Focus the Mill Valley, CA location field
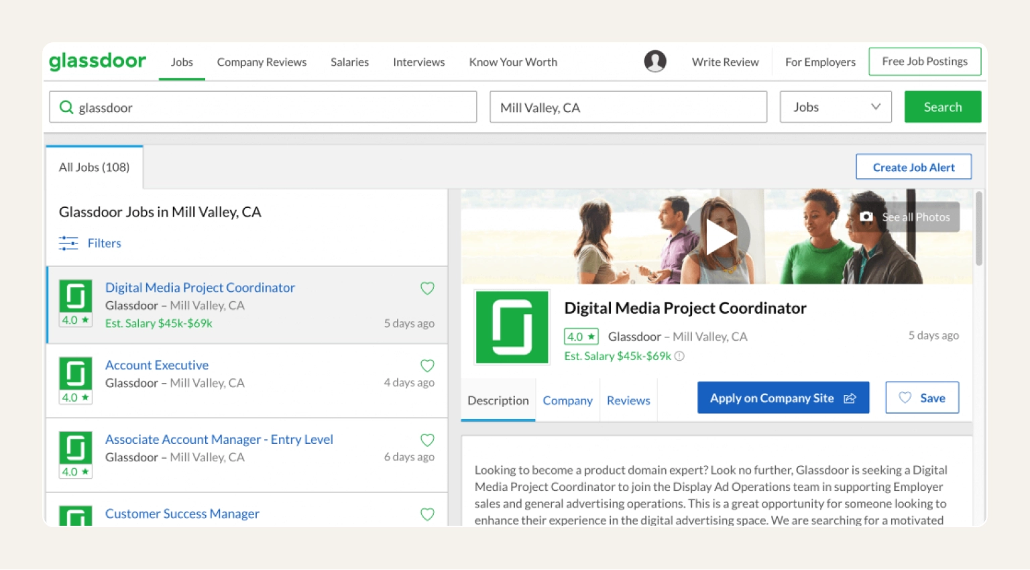Screen dimensions: 1030x570 point(628,107)
